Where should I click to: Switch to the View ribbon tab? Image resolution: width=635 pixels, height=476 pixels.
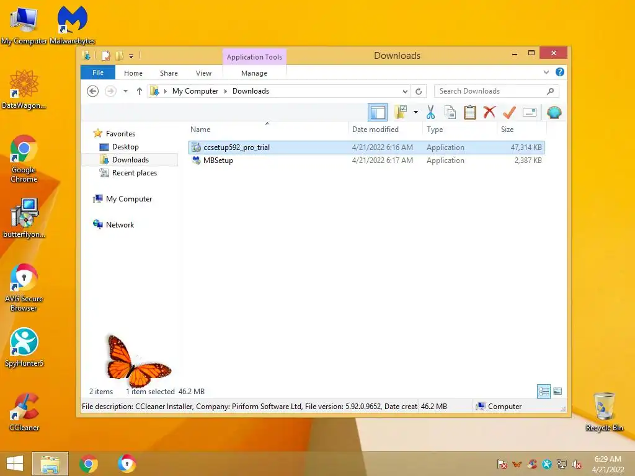[x=203, y=73]
